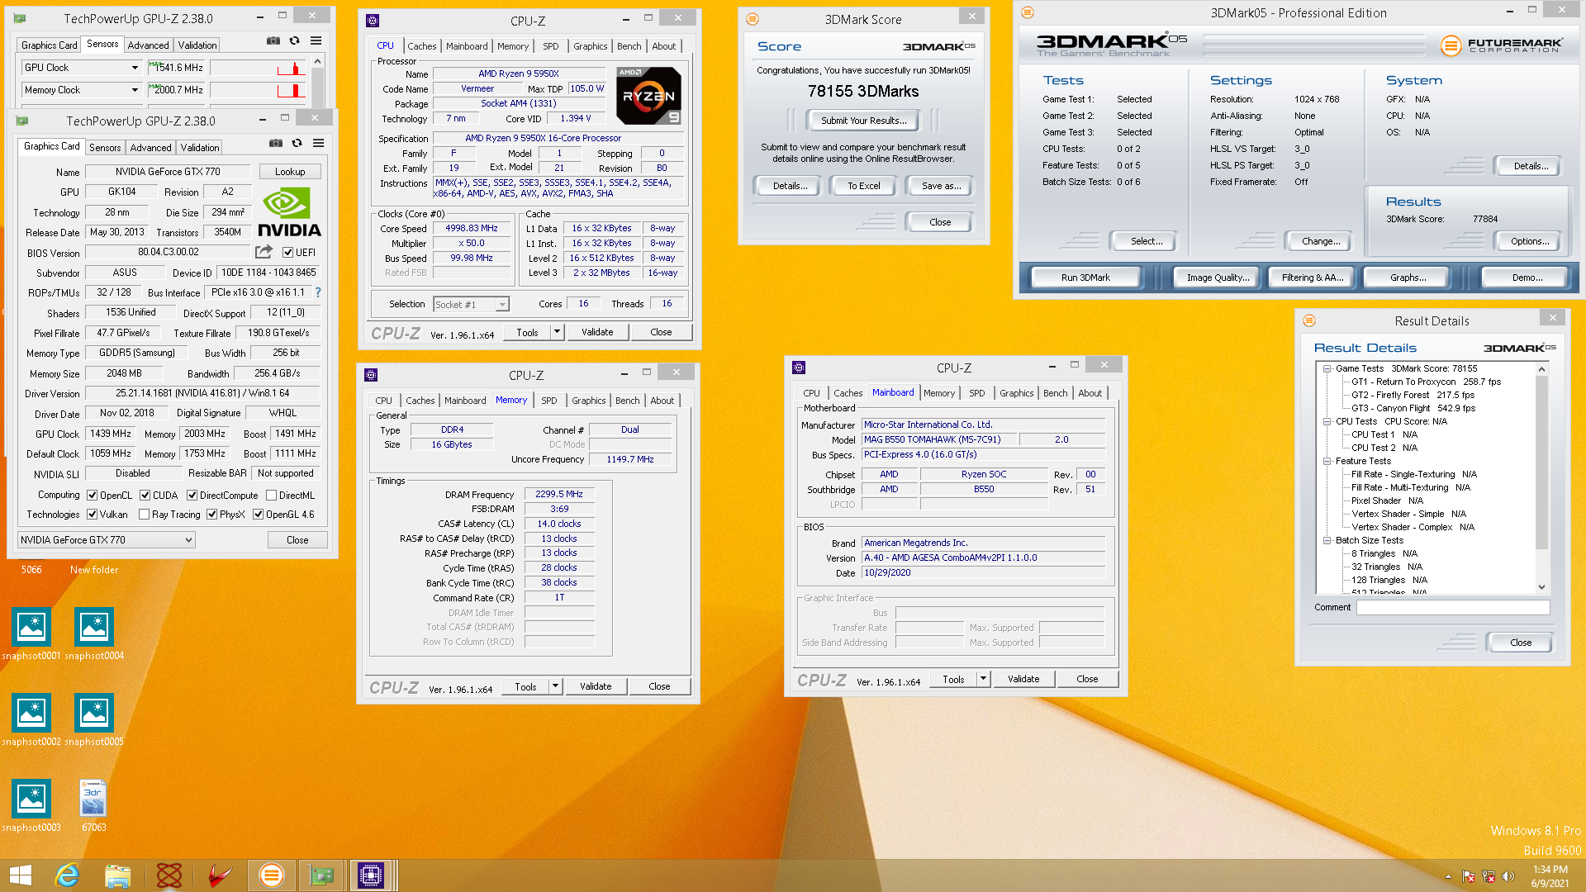Click the refresh icon in front GPU-Z window
Viewport: 1586px width, 892px height.
297,144
